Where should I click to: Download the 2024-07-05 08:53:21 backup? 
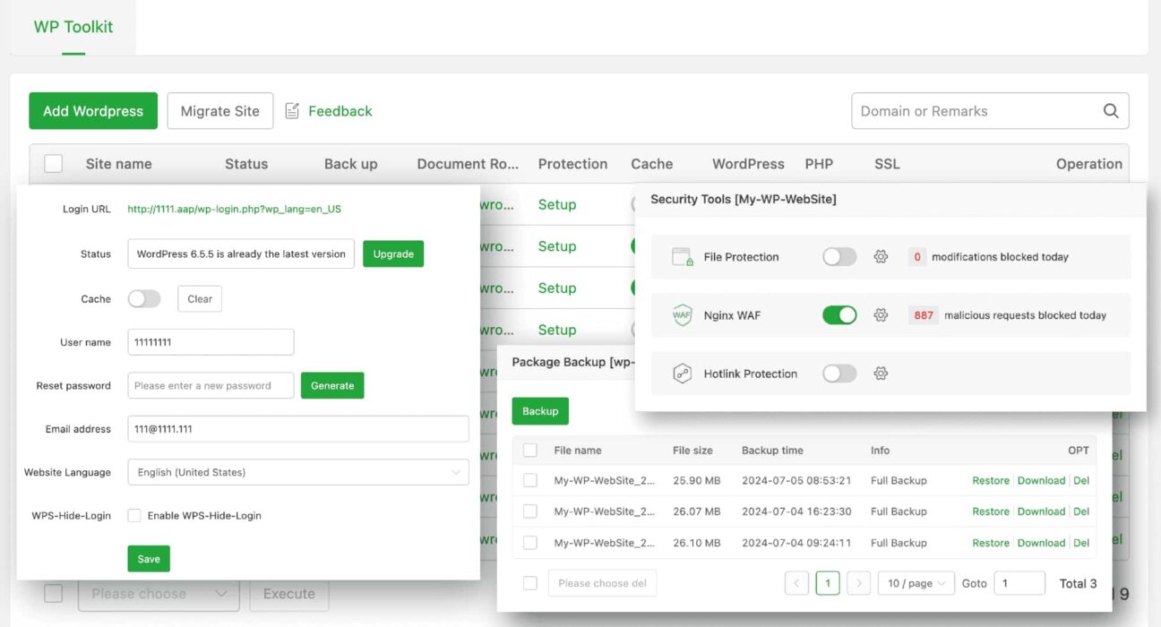1041,481
